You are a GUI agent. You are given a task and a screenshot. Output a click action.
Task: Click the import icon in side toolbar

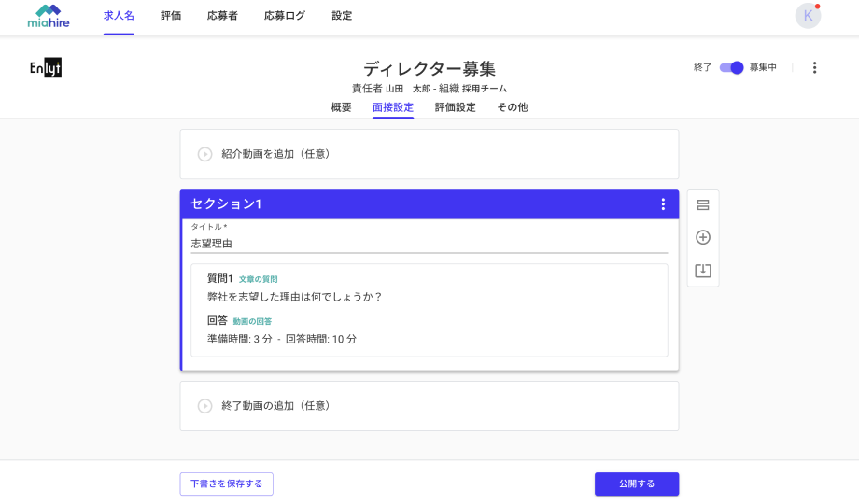(703, 270)
